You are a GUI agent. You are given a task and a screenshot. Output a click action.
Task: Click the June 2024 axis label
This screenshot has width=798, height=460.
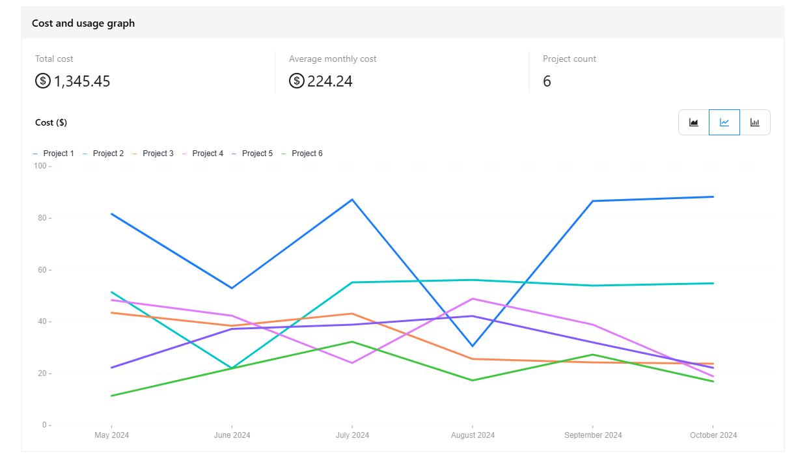point(232,435)
